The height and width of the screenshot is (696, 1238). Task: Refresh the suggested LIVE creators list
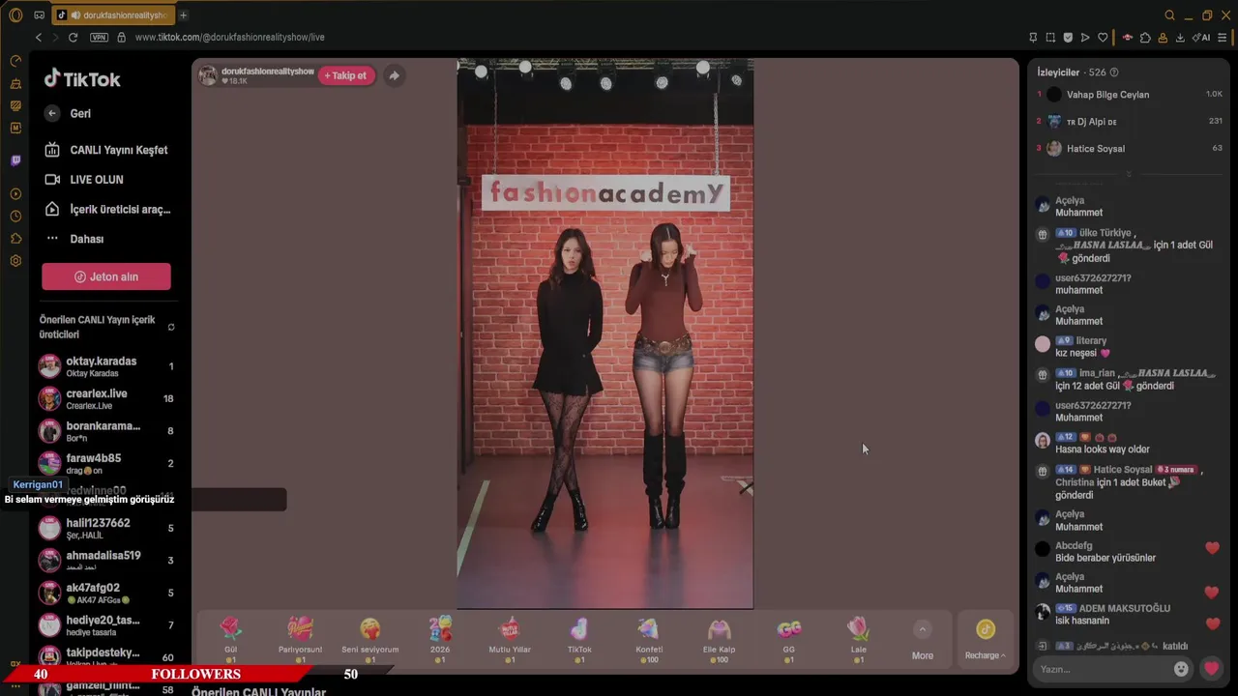click(x=171, y=327)
